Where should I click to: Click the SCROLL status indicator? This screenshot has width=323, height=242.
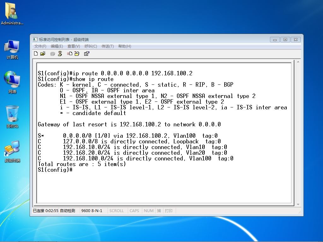116,211
